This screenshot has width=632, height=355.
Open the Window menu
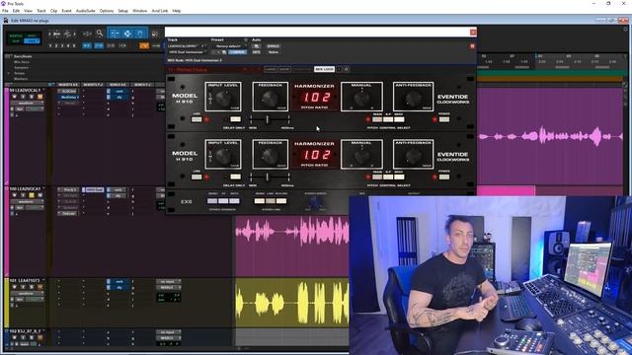(140, 11)
